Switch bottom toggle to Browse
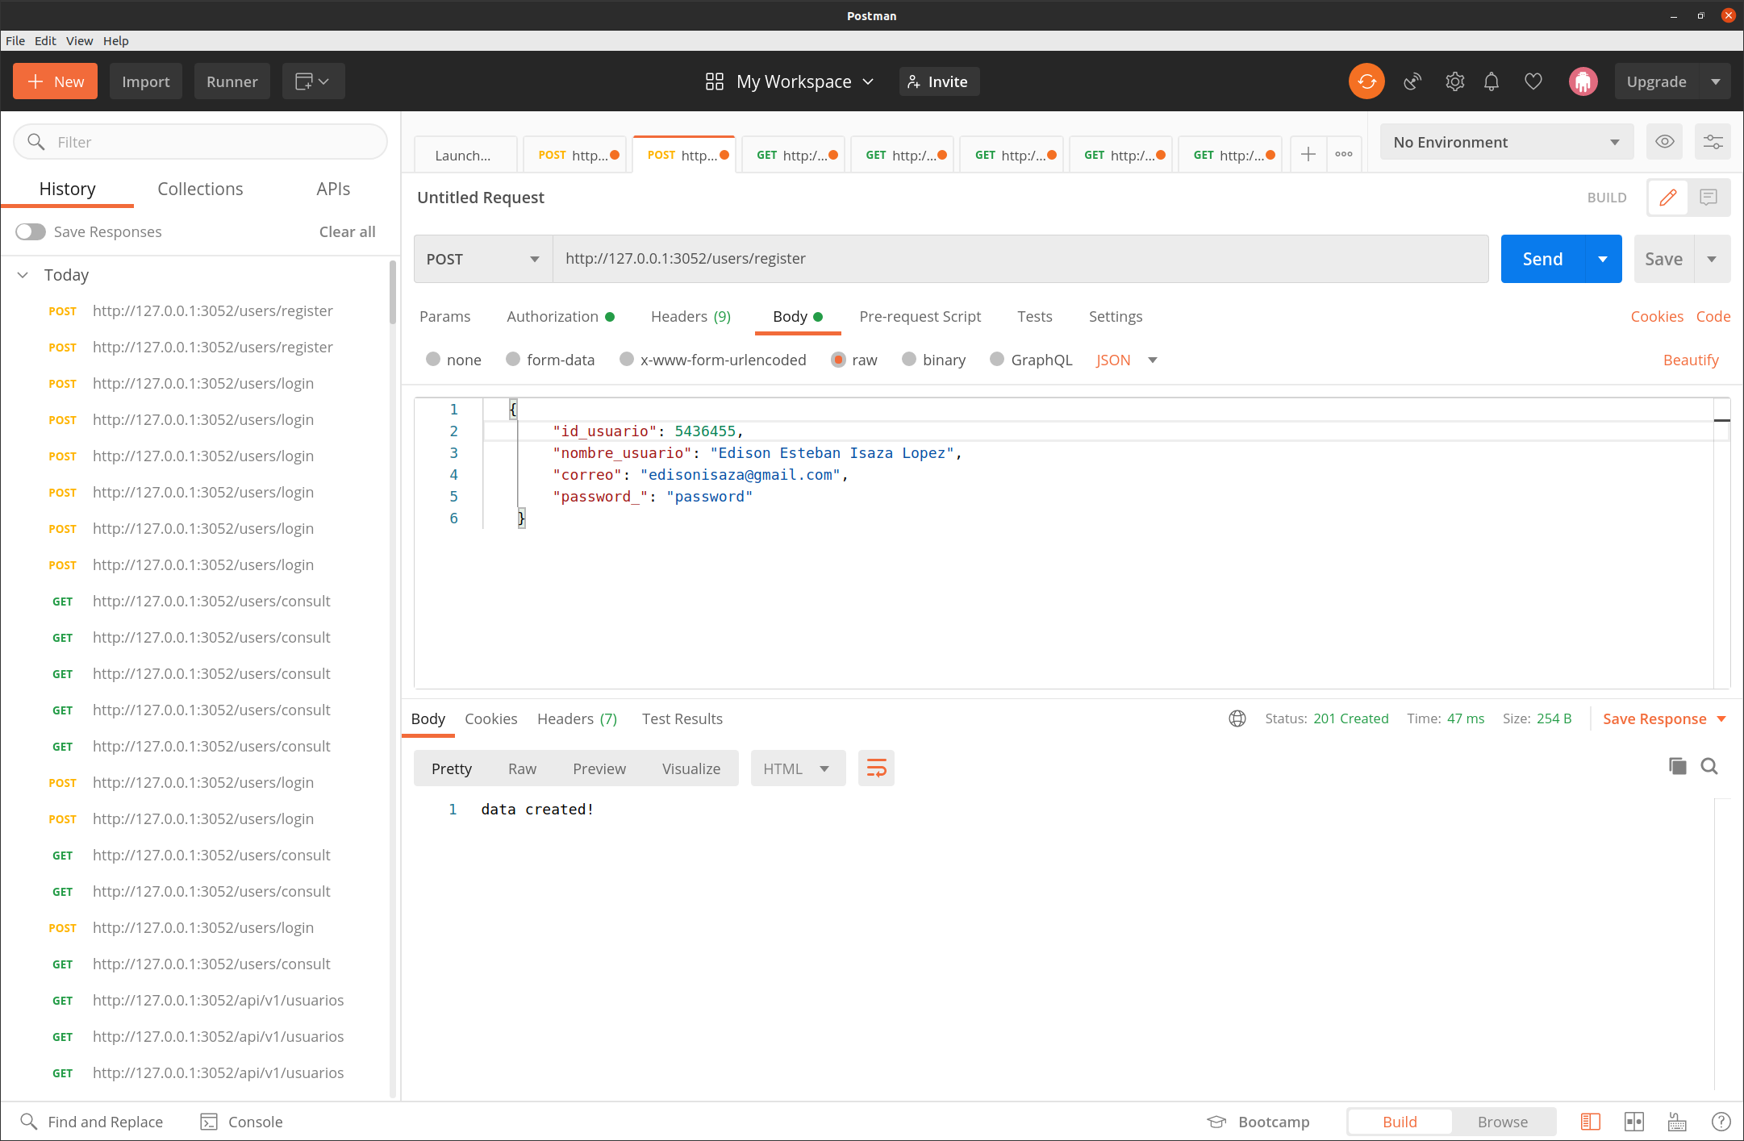This screenshot has height=1141, width=1744. (1503, 1122)
